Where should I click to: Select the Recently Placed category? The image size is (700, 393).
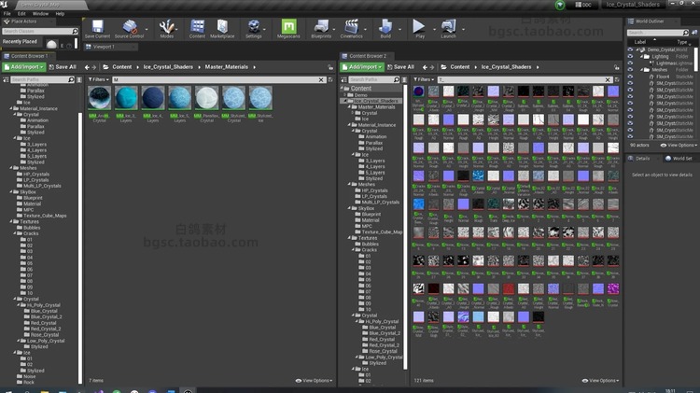click(x=20, y=41)
